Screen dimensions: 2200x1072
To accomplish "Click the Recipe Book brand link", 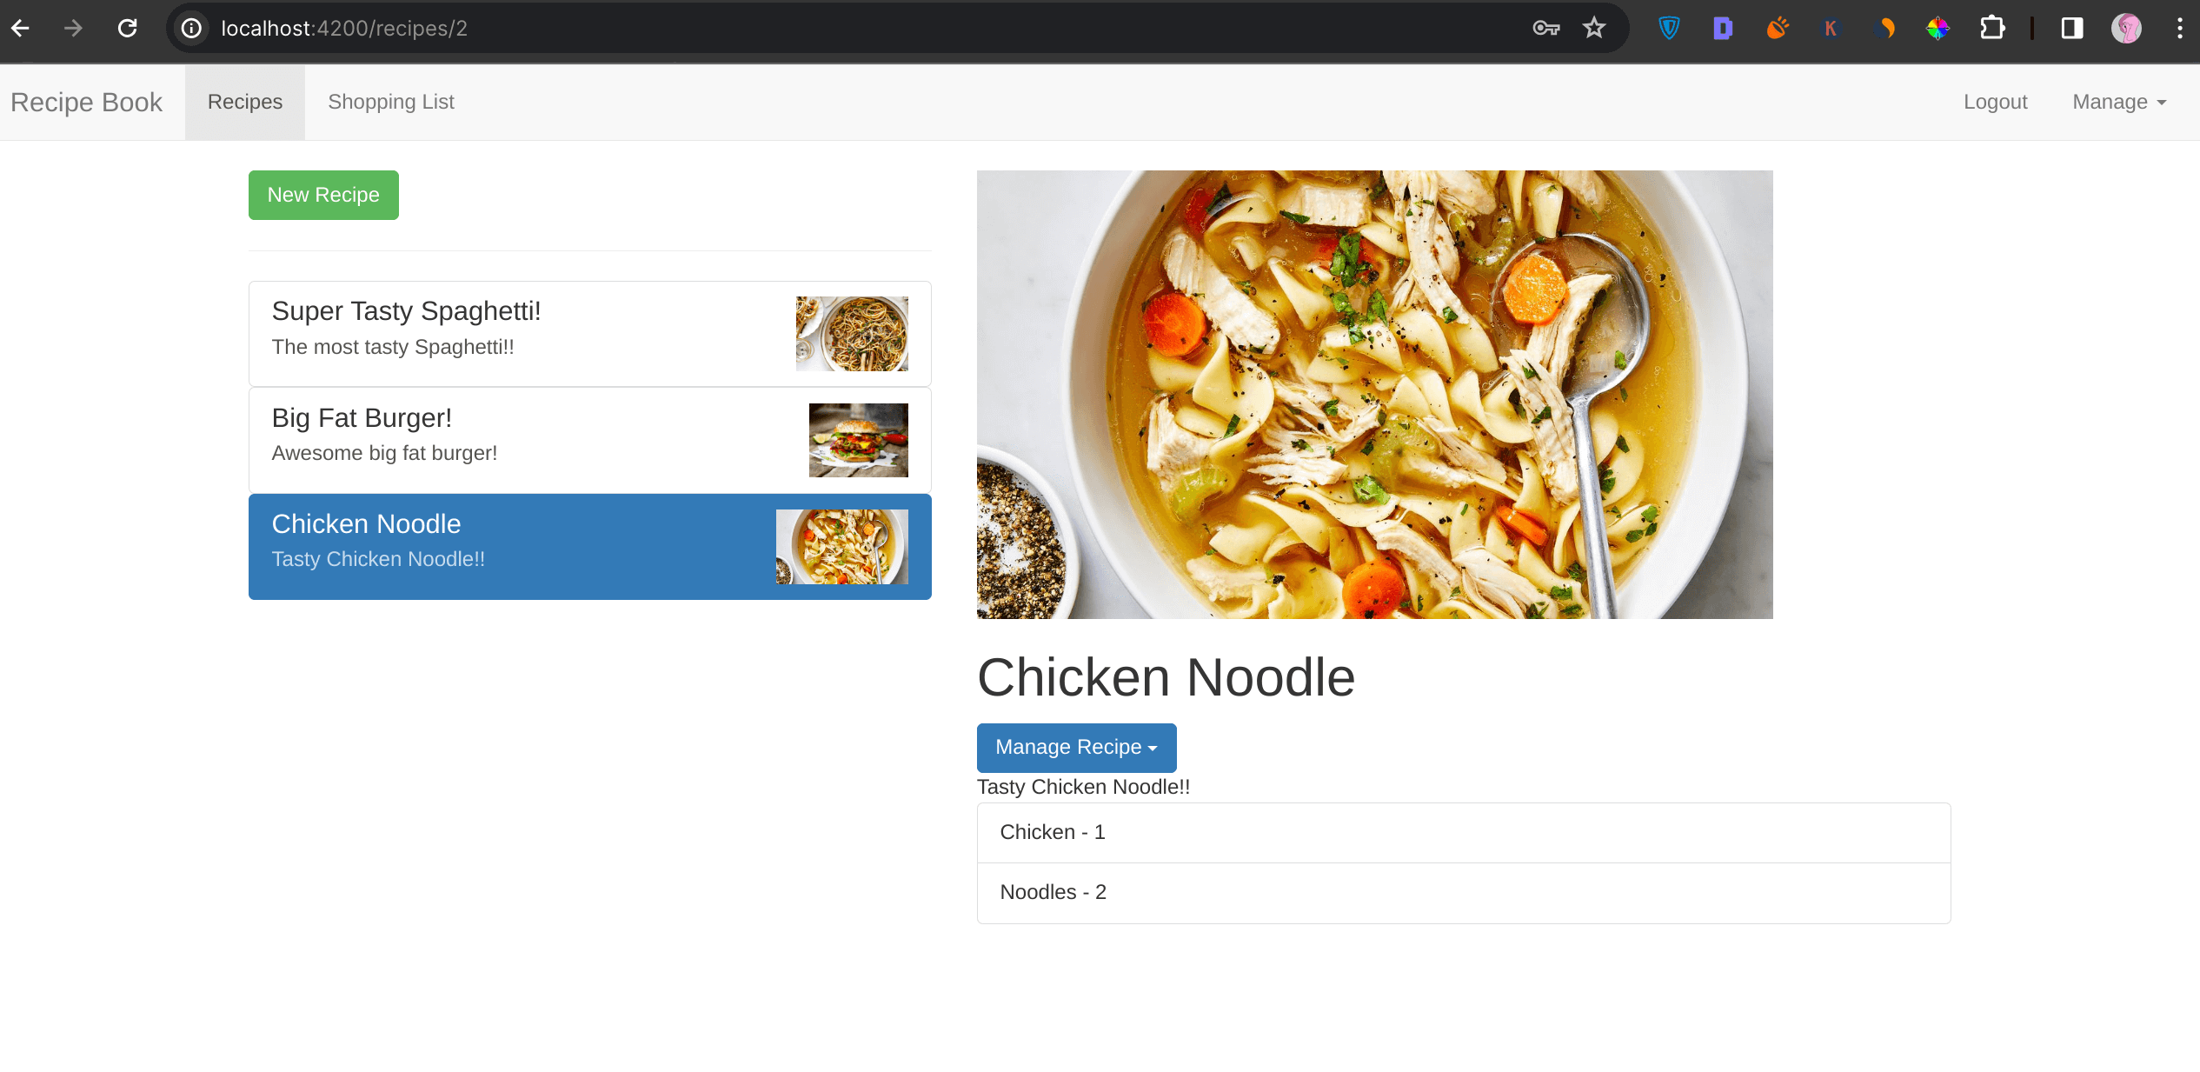I will [x=86, y=102].
